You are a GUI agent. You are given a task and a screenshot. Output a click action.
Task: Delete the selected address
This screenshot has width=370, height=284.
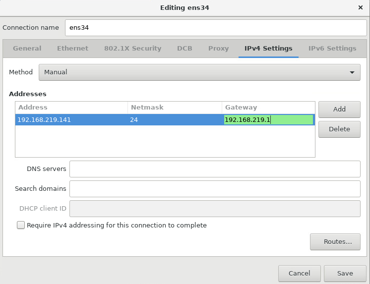point(339,129)
